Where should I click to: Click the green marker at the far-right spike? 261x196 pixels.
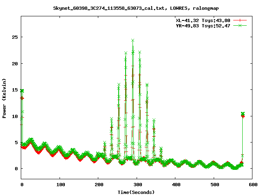point(243,114)
